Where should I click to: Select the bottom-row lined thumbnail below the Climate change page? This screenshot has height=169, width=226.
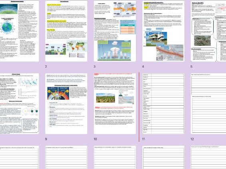[19, 157]
